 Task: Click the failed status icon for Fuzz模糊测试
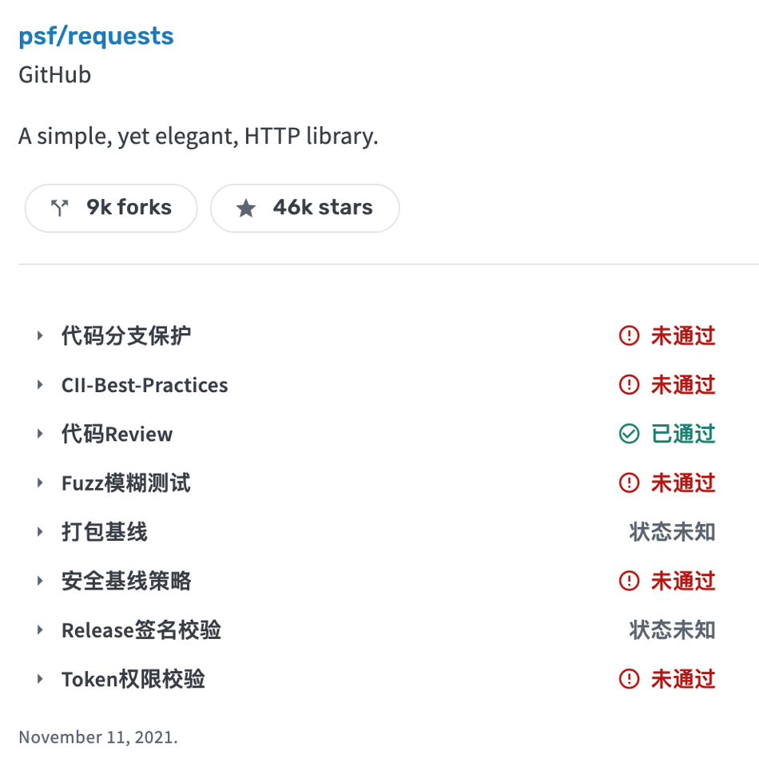click(629, 482)
